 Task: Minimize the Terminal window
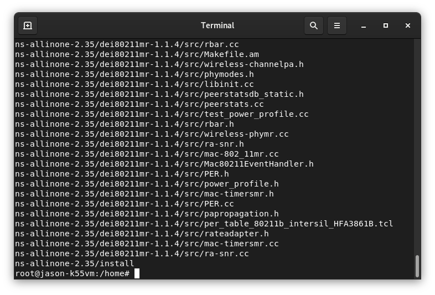(x=364, y=25)
